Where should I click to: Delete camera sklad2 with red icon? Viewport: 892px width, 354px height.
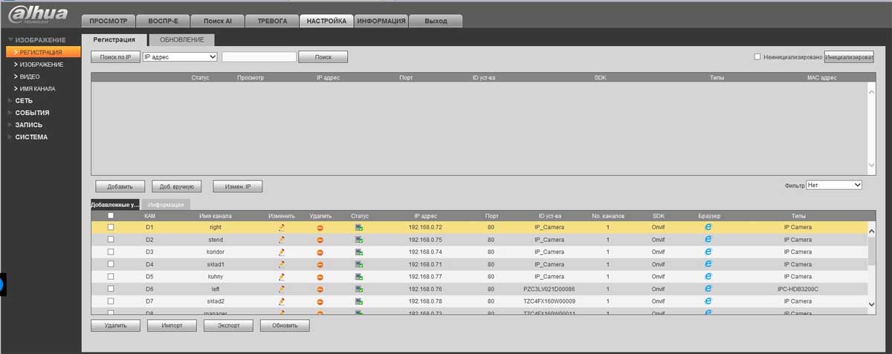(320, 301)
